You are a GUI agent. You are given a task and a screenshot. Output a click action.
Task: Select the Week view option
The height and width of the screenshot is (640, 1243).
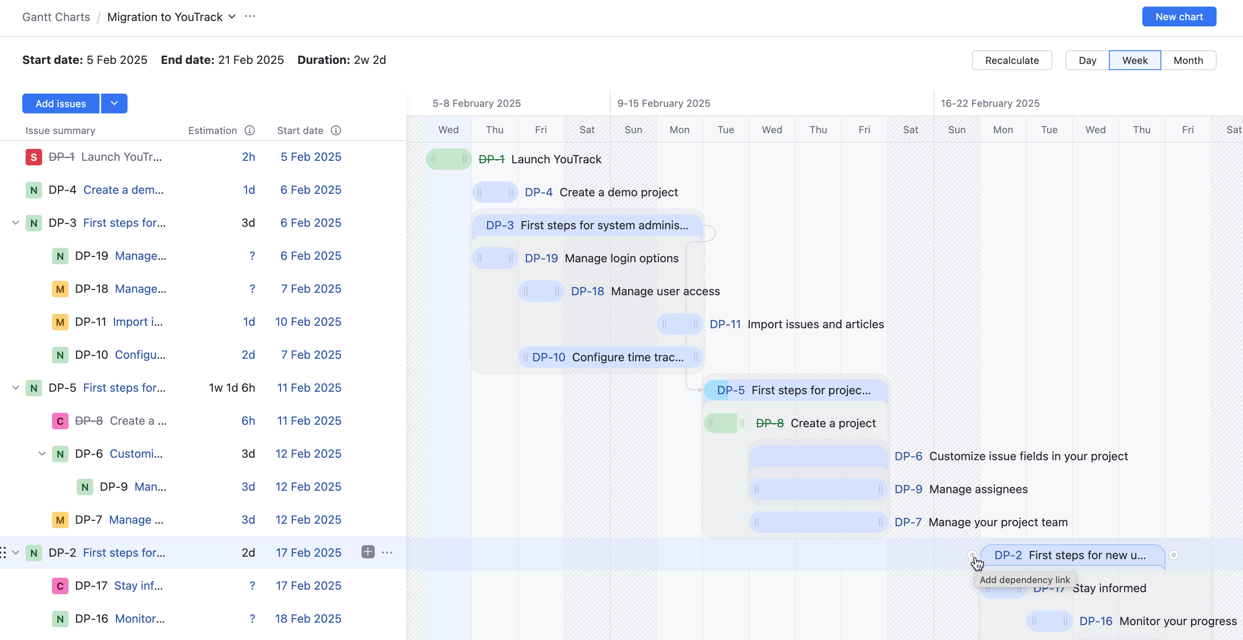[x=1134, y=60]
